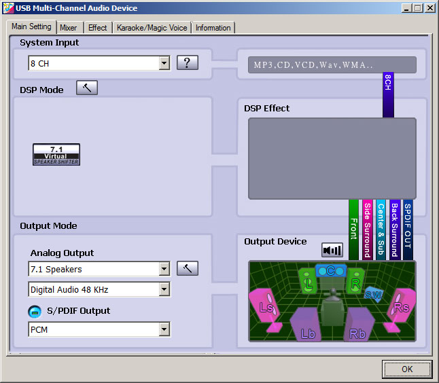Viewport: 439px width, 383px height.
Task: Open the Karaoke/Magic Voice tab
Action: 152,28
